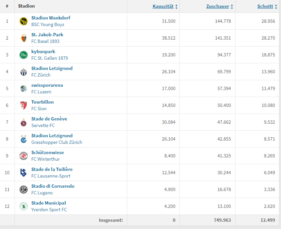Click the Yverdon Sport FC crest
The width and height of the screenshot is (281, 229).
tap(23, 207)
